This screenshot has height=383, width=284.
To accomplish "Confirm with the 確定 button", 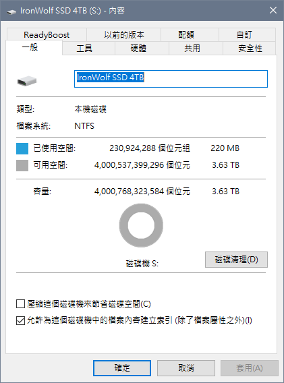I will tap(122, 368).
